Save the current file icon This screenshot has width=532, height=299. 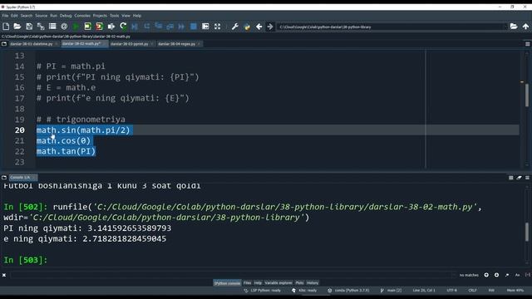(x=29, y=27)
